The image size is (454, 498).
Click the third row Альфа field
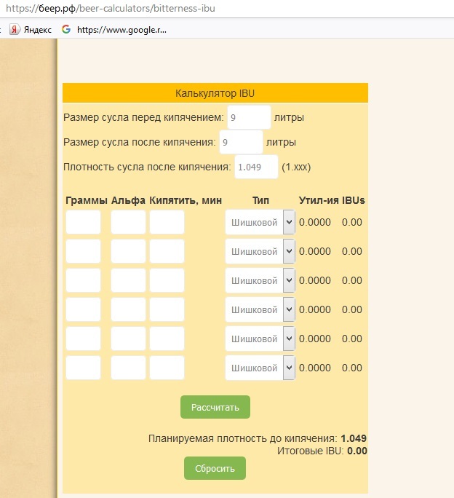tap(128, 280)
